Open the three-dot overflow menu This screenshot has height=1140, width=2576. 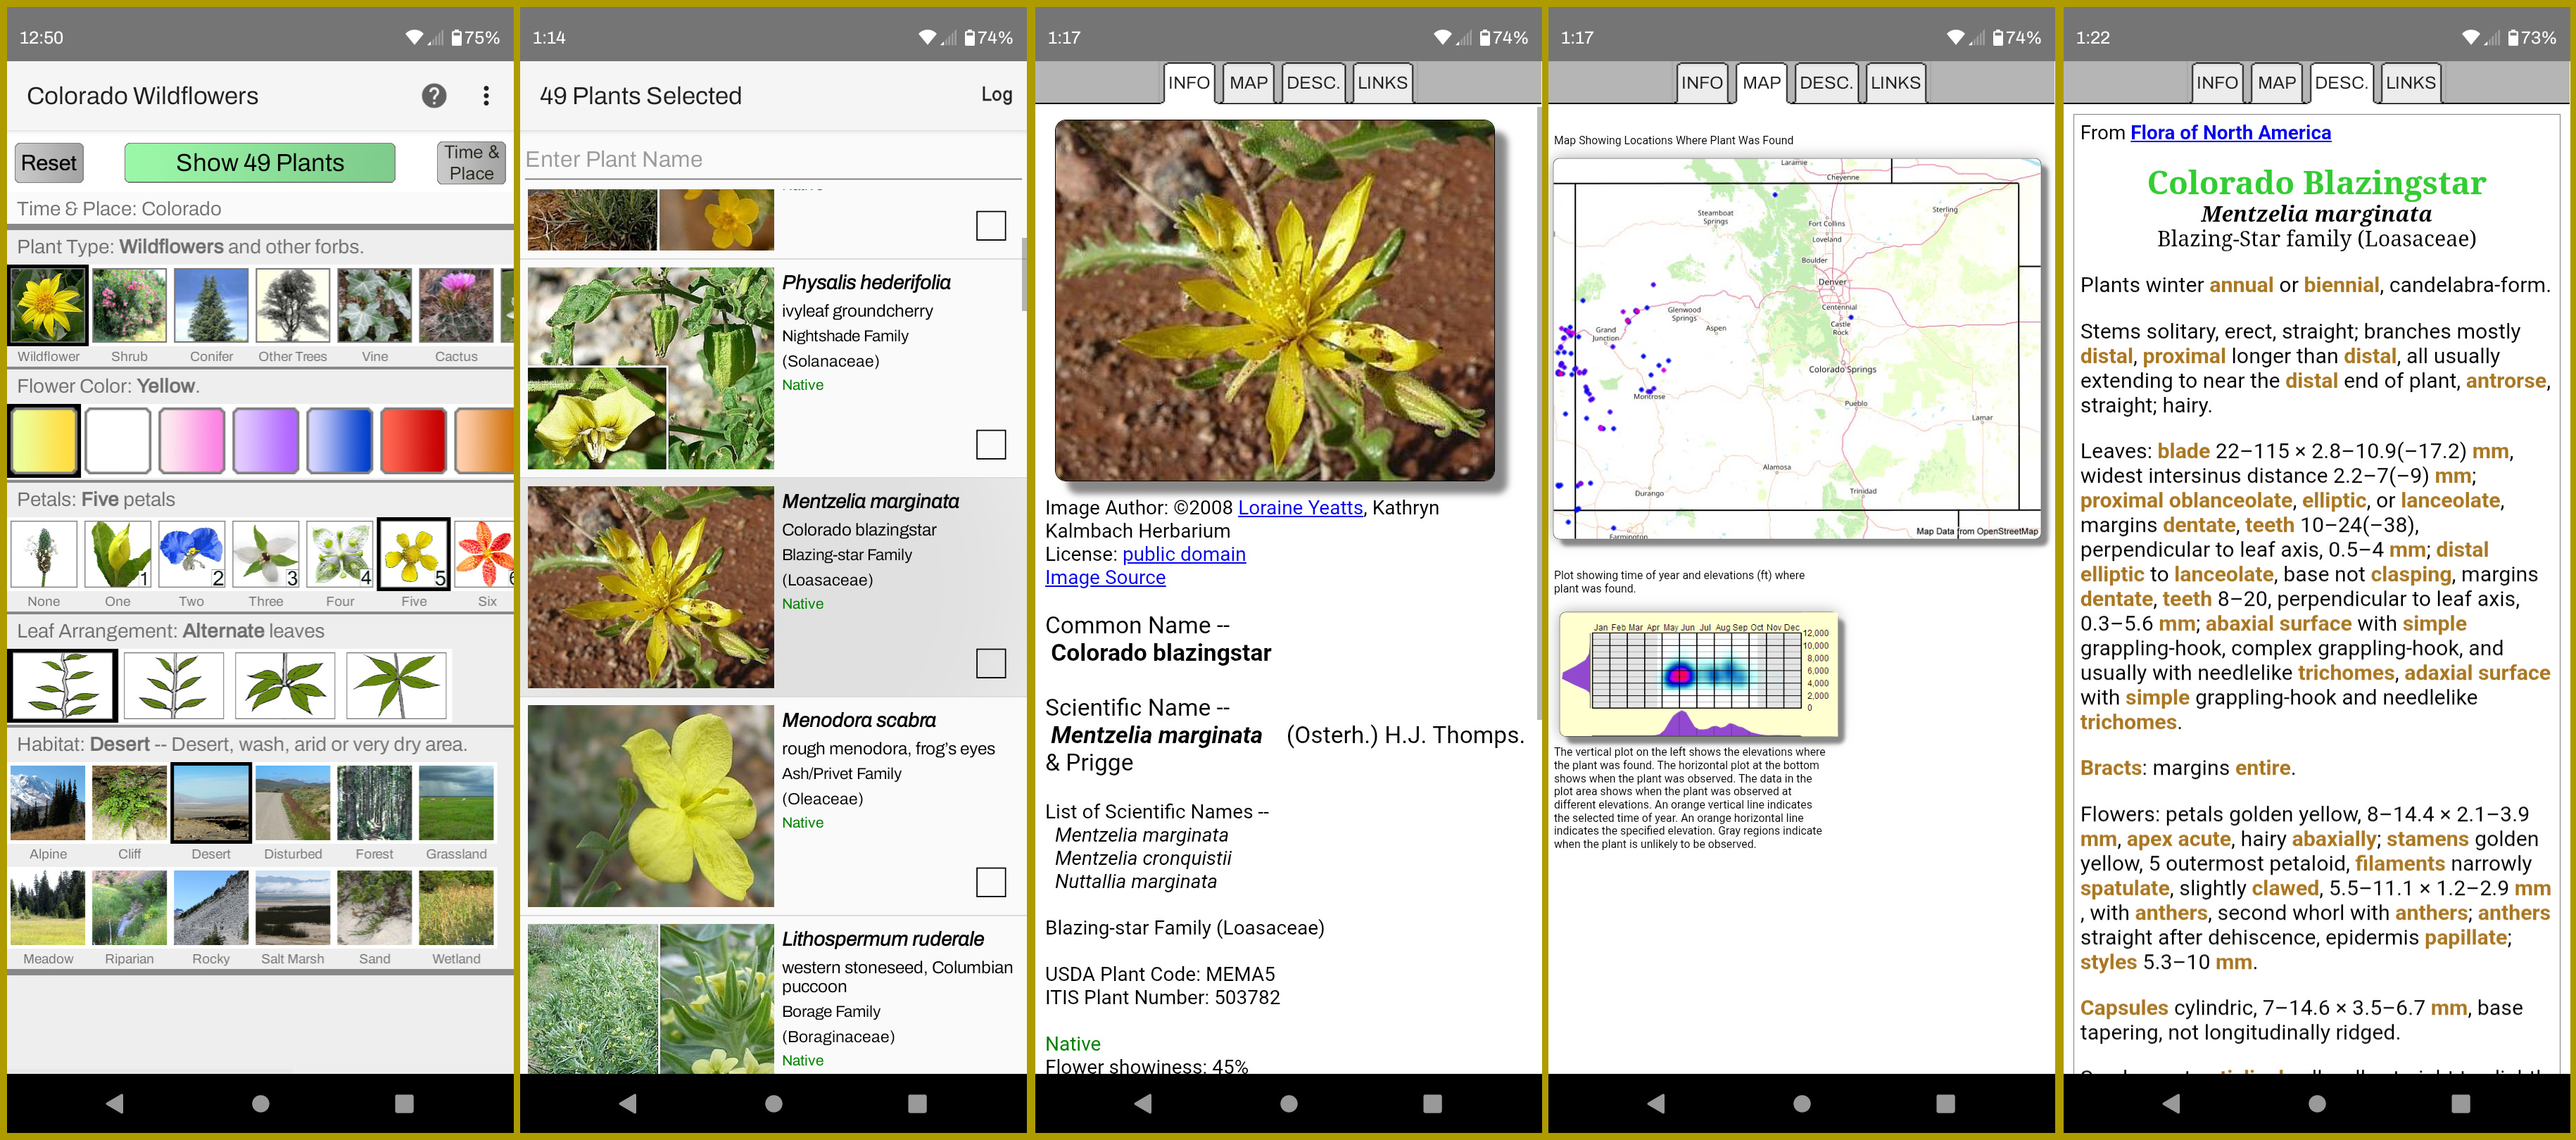[486, 96]
